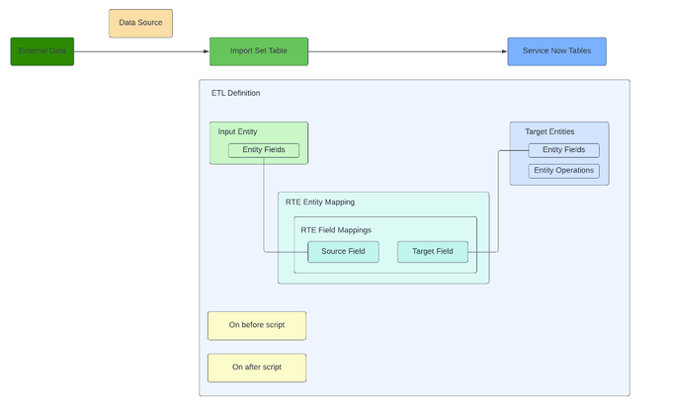Select the On before script box
This screenshot has width=675, height=413.
click(x=257, y=326)
